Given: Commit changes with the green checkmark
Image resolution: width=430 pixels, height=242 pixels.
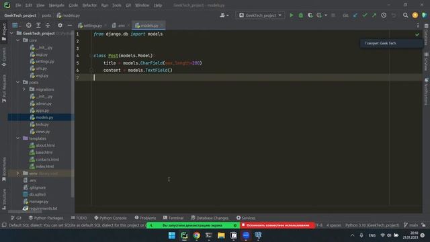Looking at the screenshot, I should coord(365,15).
